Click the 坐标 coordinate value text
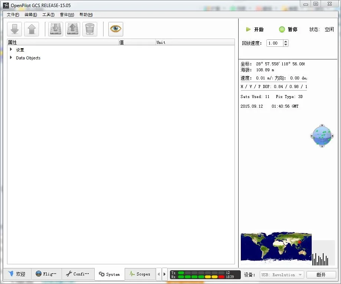Viewport: 341px width, 284px height. click(280, 64)
